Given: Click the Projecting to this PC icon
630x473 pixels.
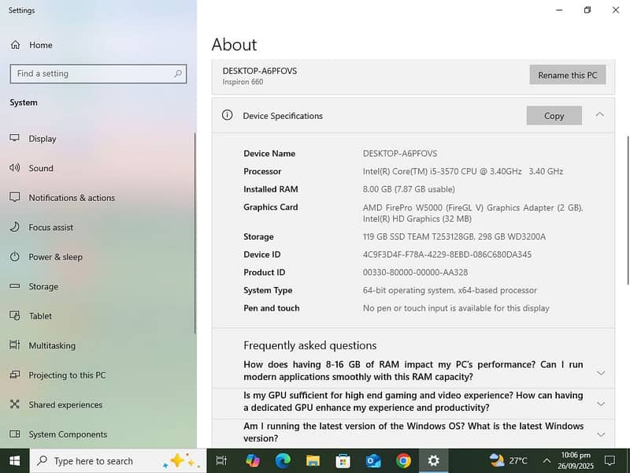Looking at the screenshot, I should (14, 375).
